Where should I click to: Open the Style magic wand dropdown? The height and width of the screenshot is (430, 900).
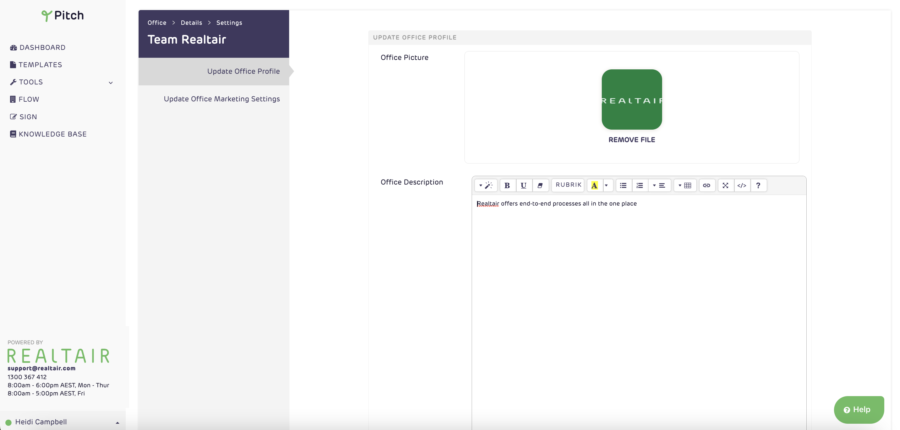tap(486, 185)
